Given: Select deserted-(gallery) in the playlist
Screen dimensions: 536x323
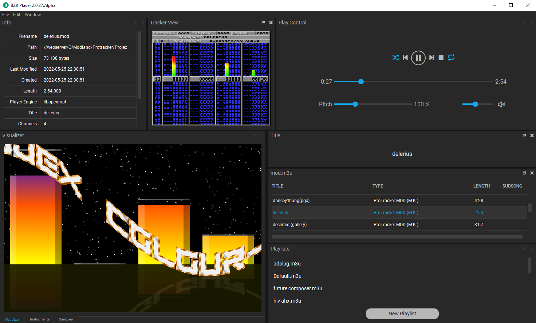Looking at the screenshot, I should tap(399, 225).
